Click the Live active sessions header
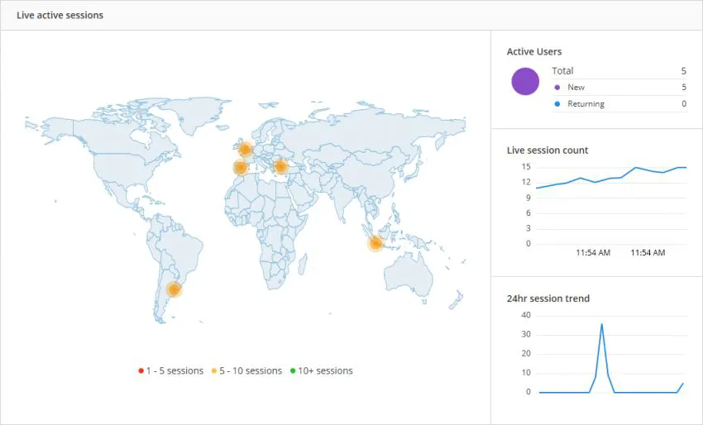The height and width of the screenshot is (425, 703). coord(60,15)
